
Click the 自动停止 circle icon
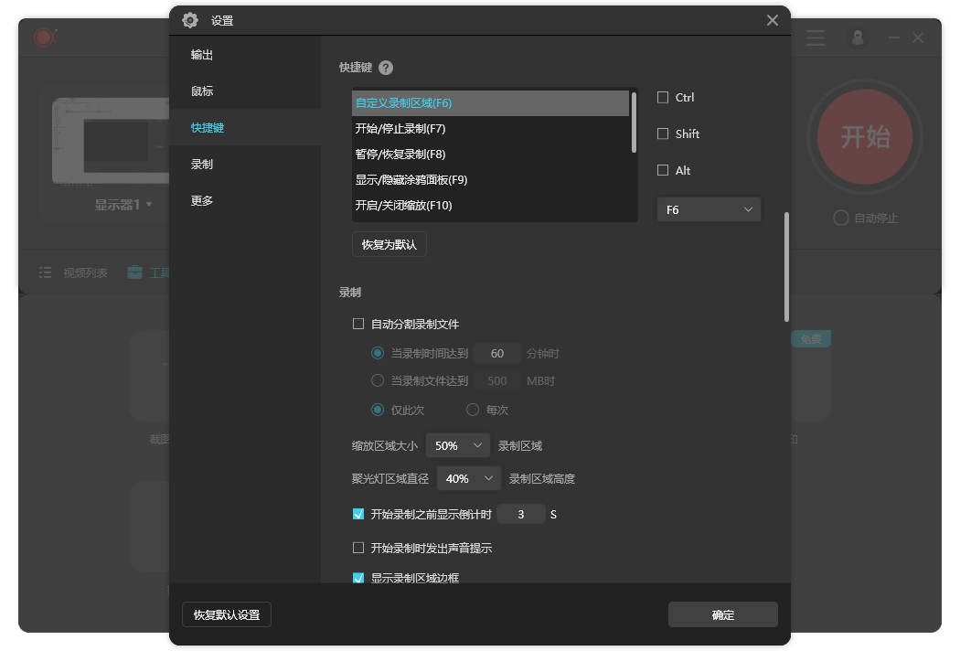point(840,218)
